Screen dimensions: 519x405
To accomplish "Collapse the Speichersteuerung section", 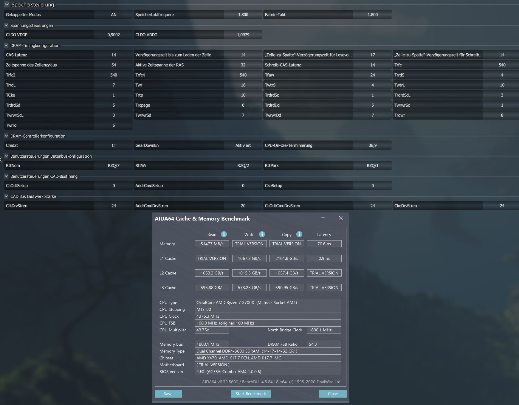I will pyautogui.click(x=7, y=4).
